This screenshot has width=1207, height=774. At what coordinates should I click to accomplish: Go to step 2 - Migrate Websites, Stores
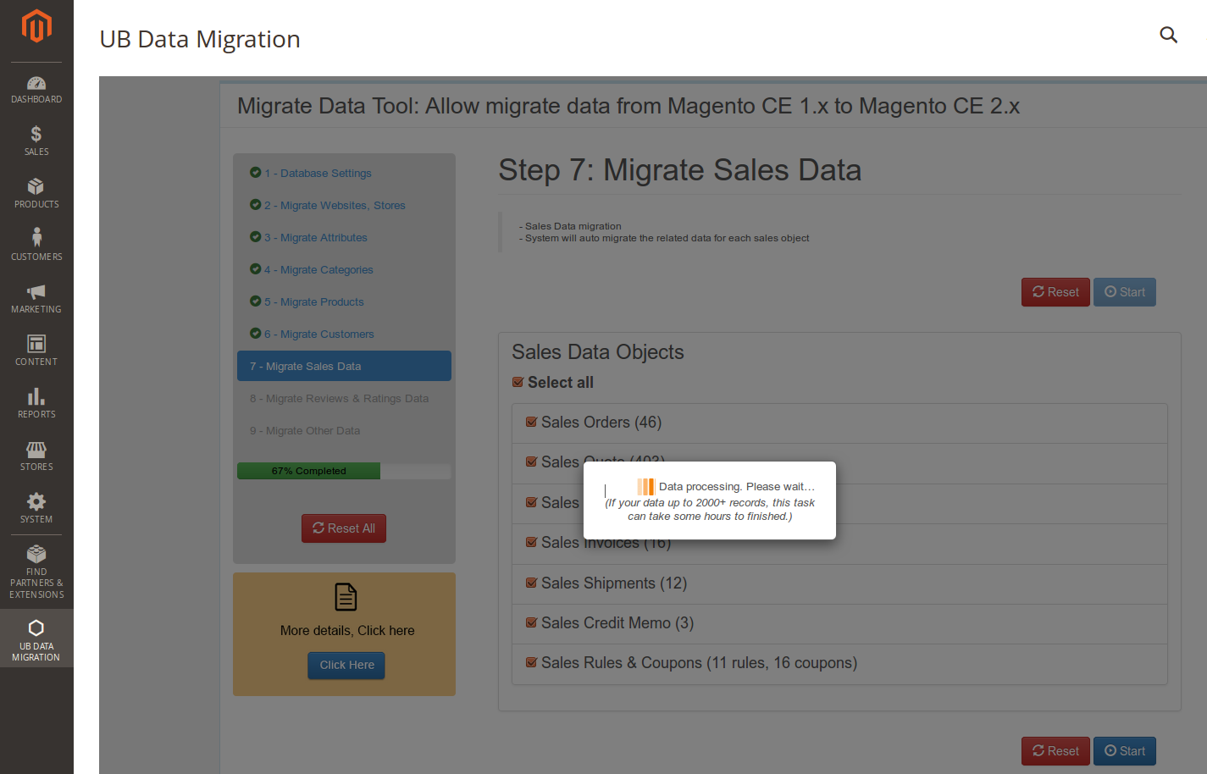coord(335,205)
